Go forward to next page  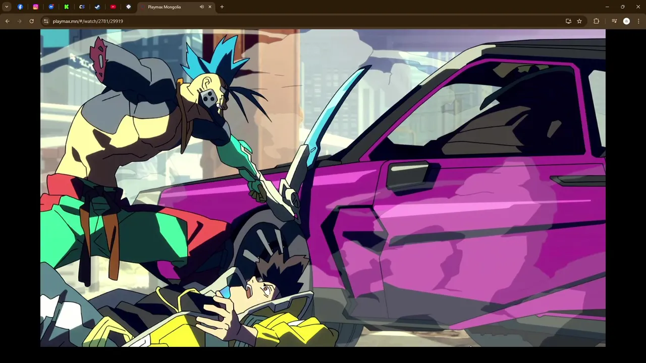point(19,21)
